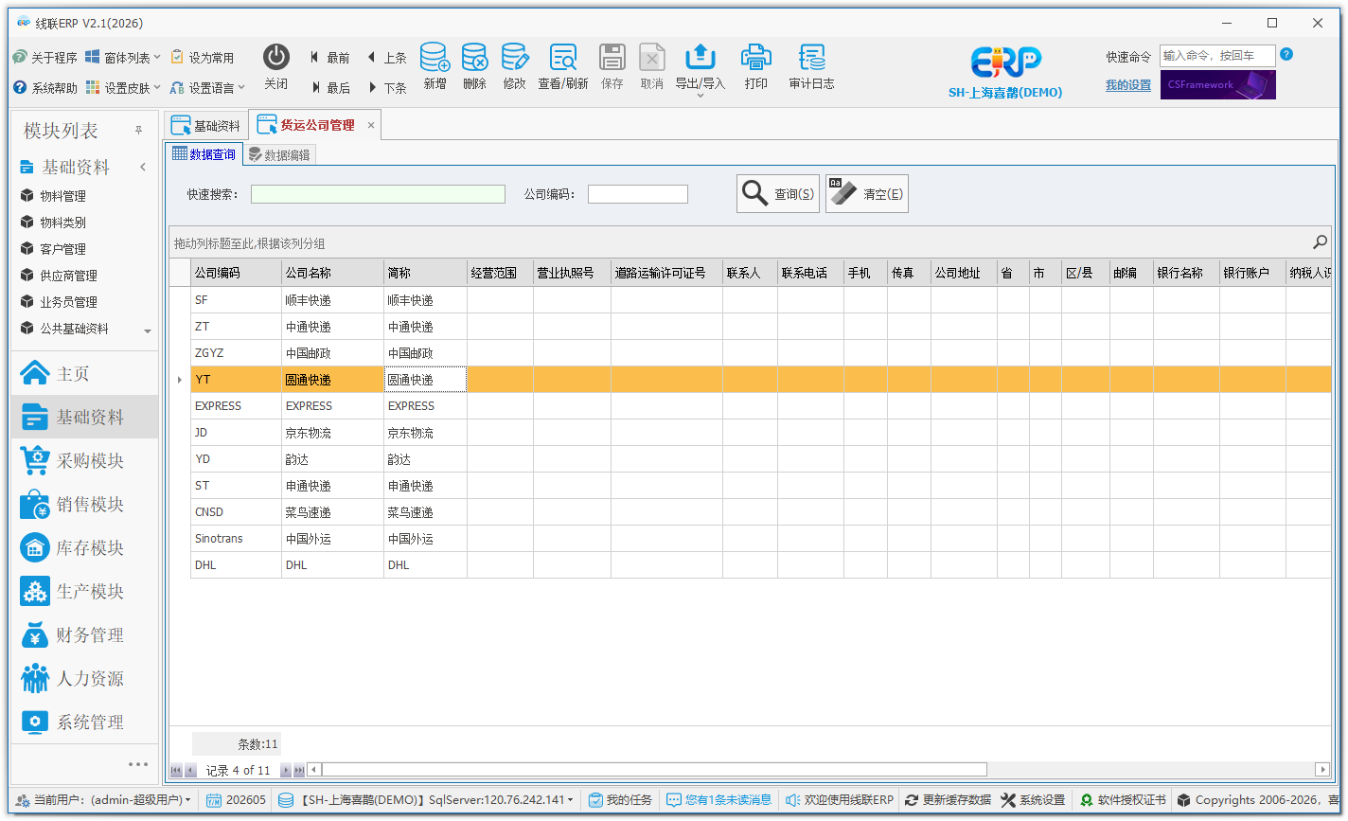The image size is (1348, 821).
Task: Click the blue help question icon near command box
Action: (1286, 55)
